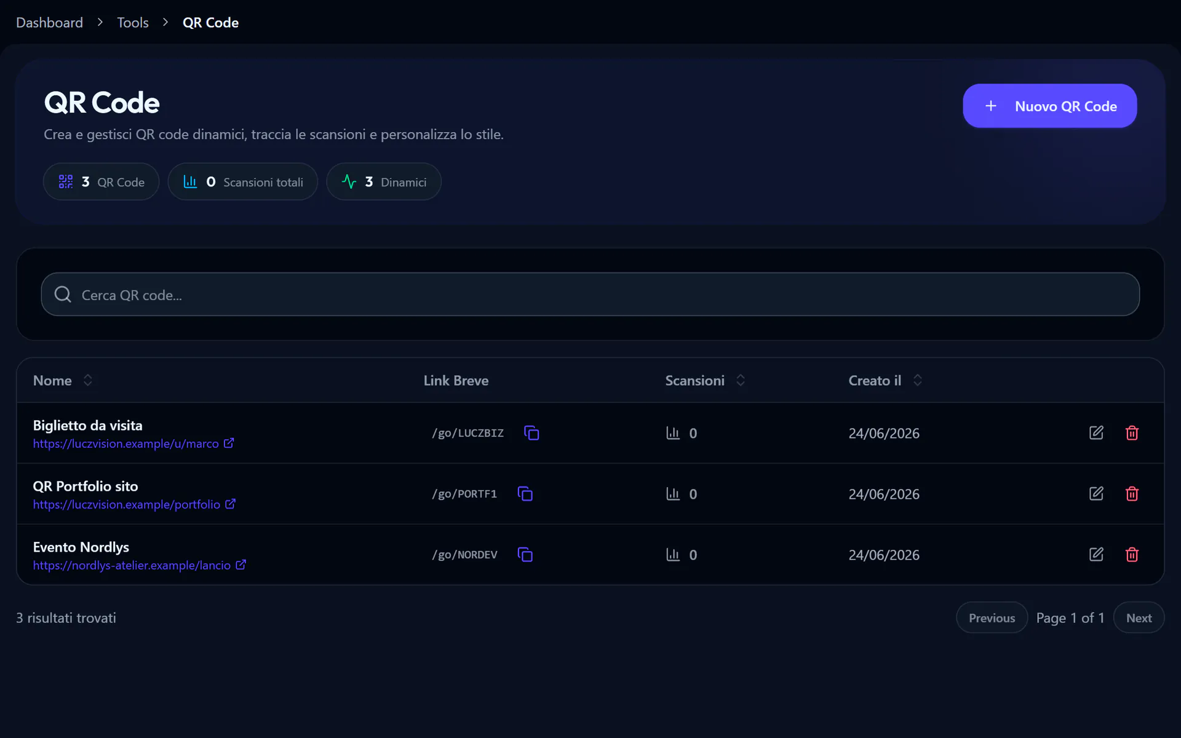Sort table by Scansioni column
Screen dimensions: 1181x738
pos(706,381)
